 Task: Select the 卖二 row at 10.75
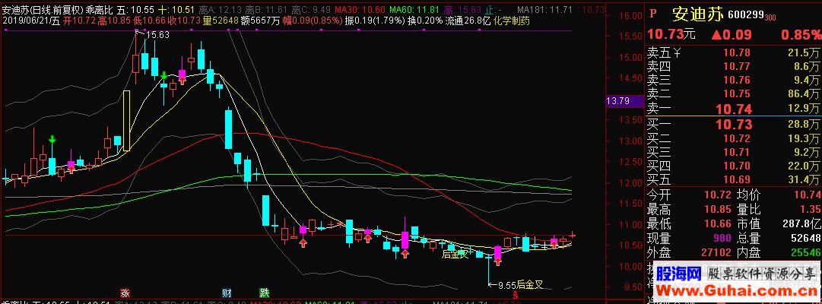click(734, 93)
